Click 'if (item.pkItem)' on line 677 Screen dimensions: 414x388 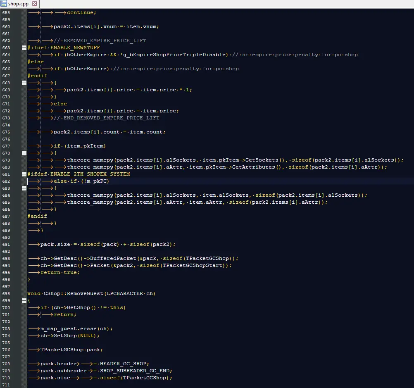pyautogui.click(x=80, y=146)
